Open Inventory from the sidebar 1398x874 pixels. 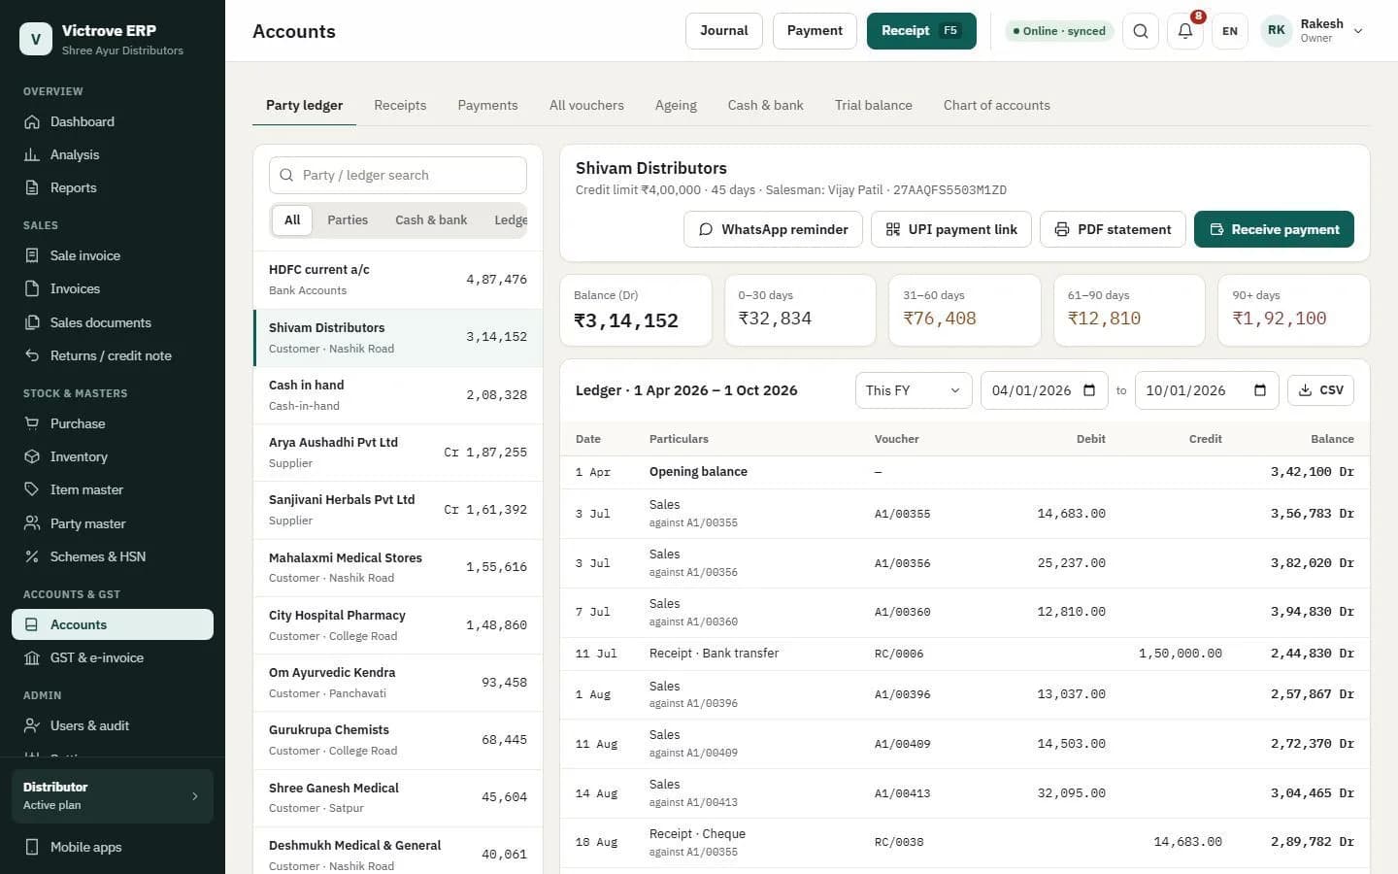pyautogui.click(x=113, y=456)
